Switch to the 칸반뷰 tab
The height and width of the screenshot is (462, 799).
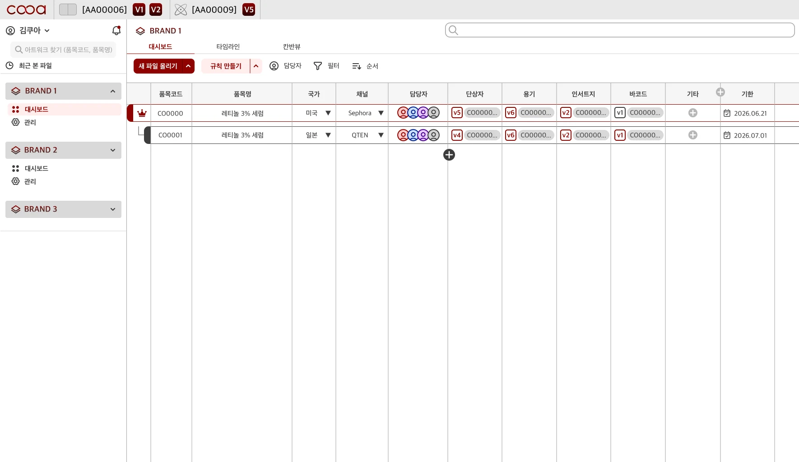(x=292, y=46)
